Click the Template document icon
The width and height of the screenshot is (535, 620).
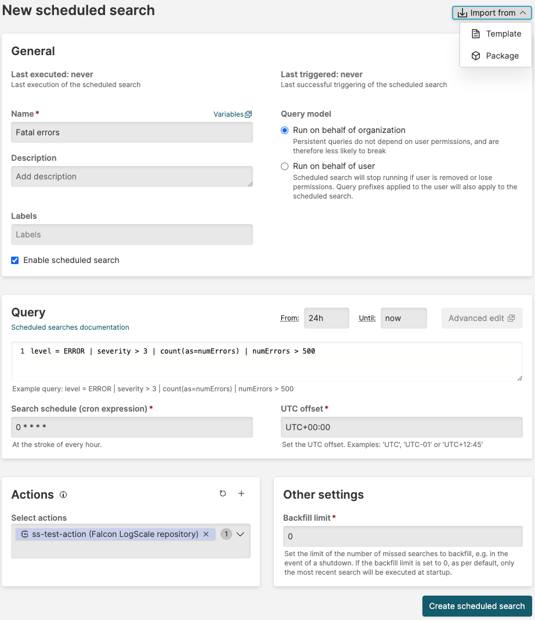[476, 34]
